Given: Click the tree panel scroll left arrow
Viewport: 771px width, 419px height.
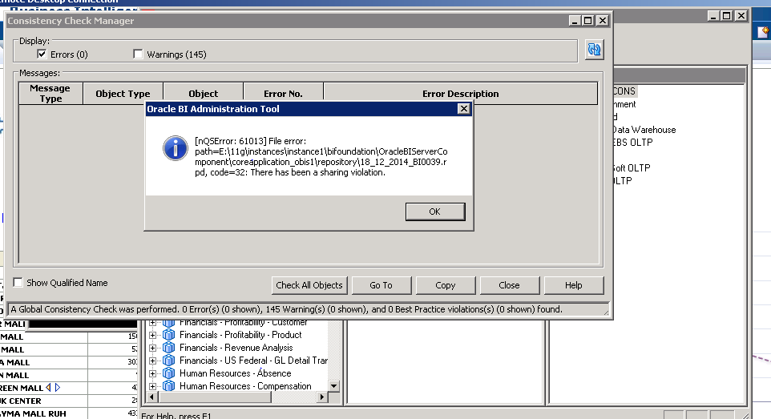Looking at the screenshot, I should click(x=152, y=397).
